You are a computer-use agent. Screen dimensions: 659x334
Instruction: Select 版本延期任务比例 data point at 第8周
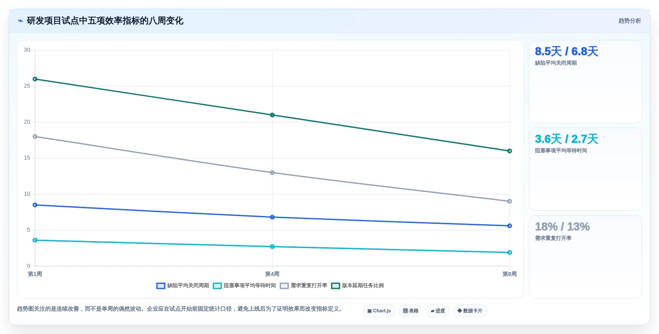pos(509,151)
